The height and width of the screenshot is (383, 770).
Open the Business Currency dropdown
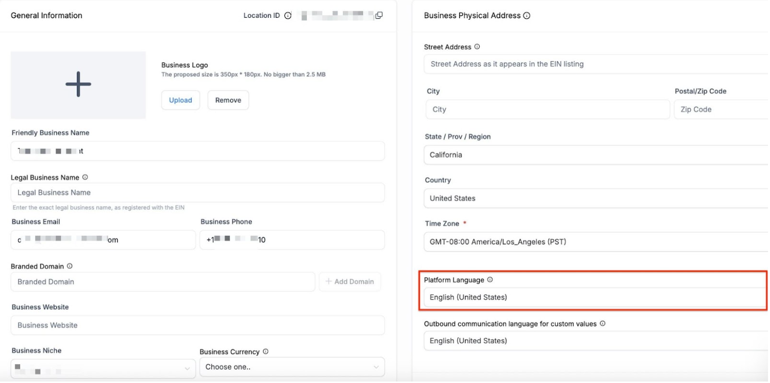[x=292, y=367]
